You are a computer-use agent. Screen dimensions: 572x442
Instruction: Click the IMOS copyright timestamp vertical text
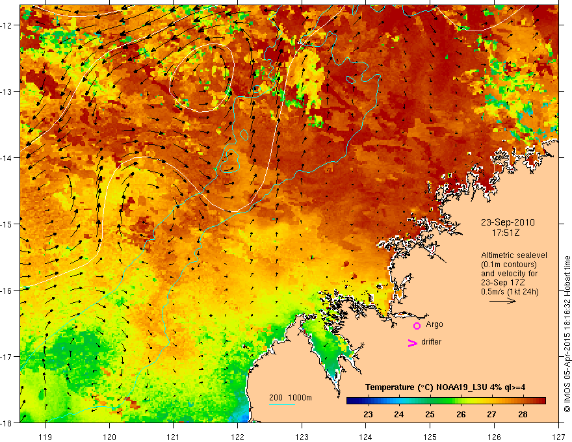(x=567, y=334)
